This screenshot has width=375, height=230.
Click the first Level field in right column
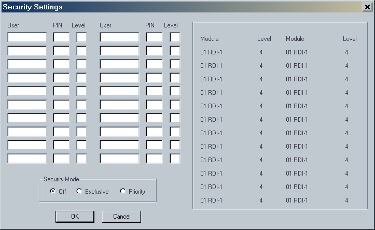pyautogui.click(x=175, y=37)
